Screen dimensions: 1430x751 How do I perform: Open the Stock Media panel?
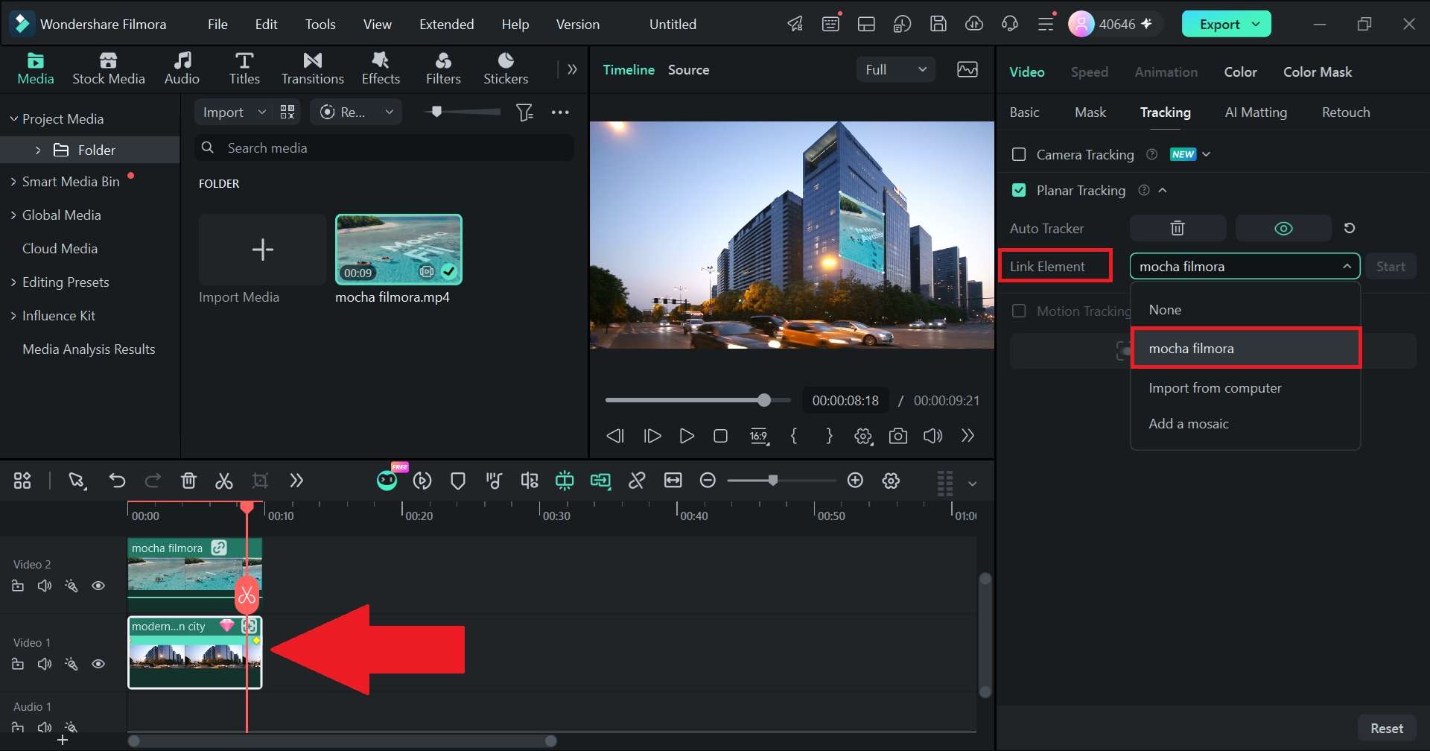click(109, 69)
